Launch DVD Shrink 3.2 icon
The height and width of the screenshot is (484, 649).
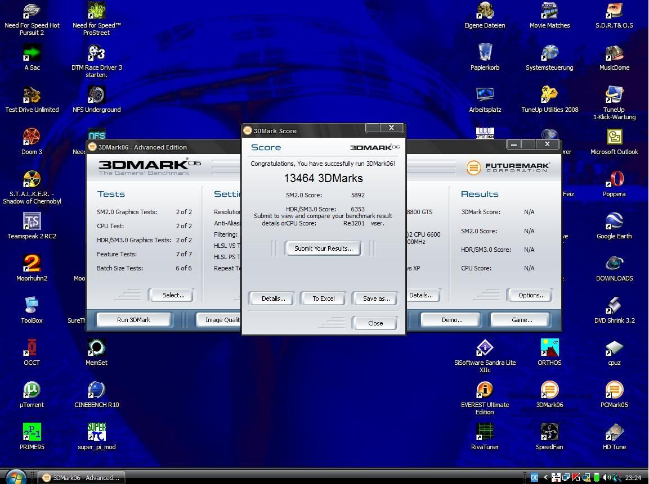(x=614, y=311)
